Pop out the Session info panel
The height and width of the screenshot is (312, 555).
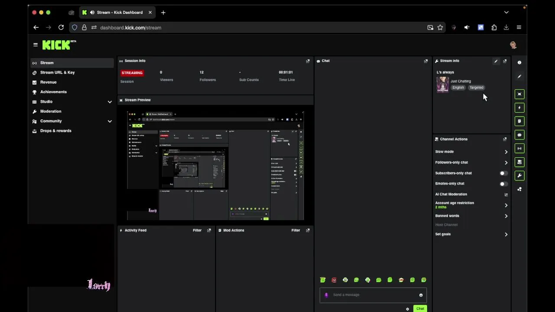pyautogui.click(x=308, y=61)
